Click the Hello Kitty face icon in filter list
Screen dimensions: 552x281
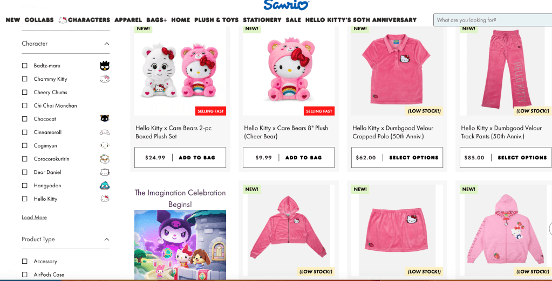105,199
